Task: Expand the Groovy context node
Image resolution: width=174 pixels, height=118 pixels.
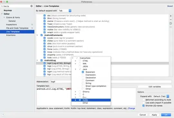Action: coord(75,92)
